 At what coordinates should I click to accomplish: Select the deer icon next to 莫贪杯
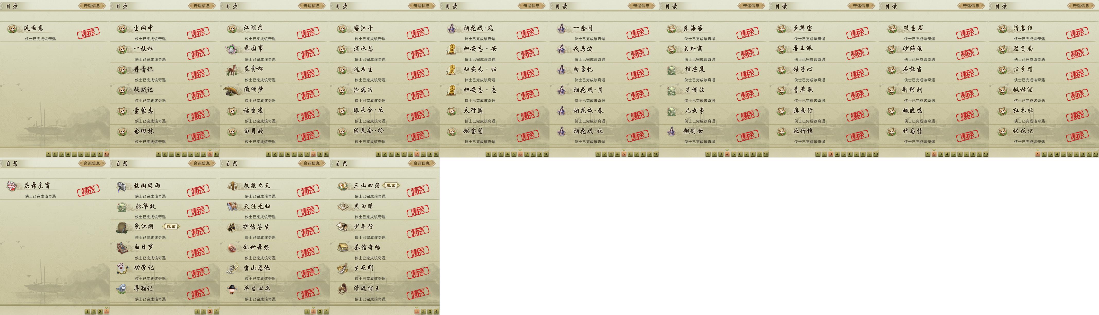coord(232,69)
